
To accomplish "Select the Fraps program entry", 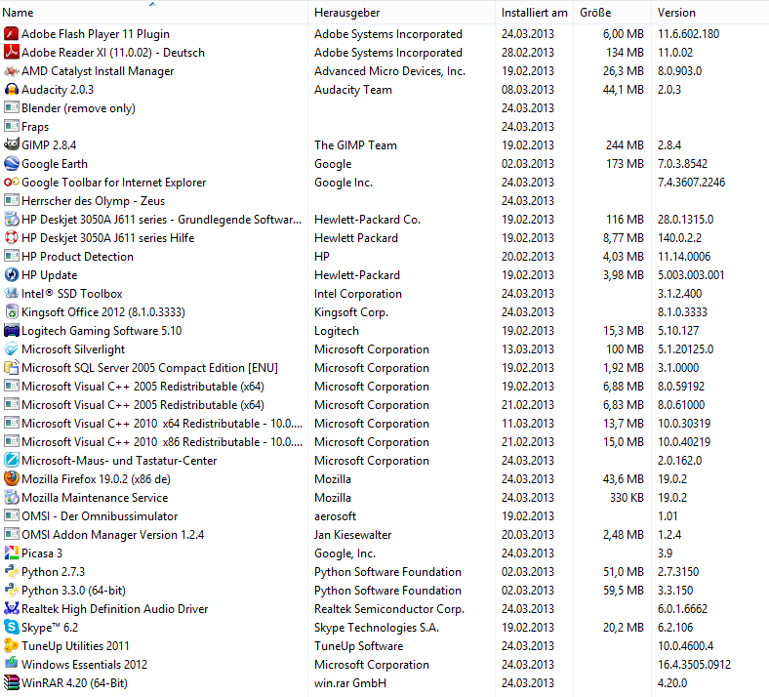I will coord(35,127).
